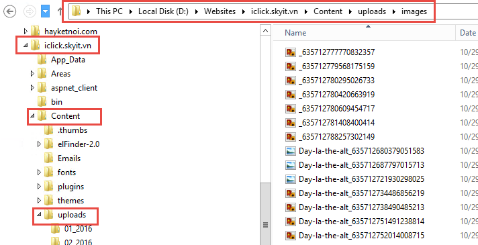478x245 pixels.
Task: Expand the themes folder node
Action: coord(39,200)
